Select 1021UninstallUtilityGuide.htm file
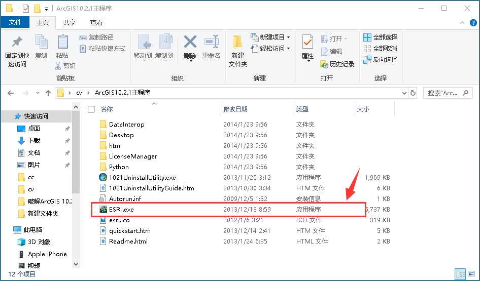 pyautogui.click(x=152, y=188)
